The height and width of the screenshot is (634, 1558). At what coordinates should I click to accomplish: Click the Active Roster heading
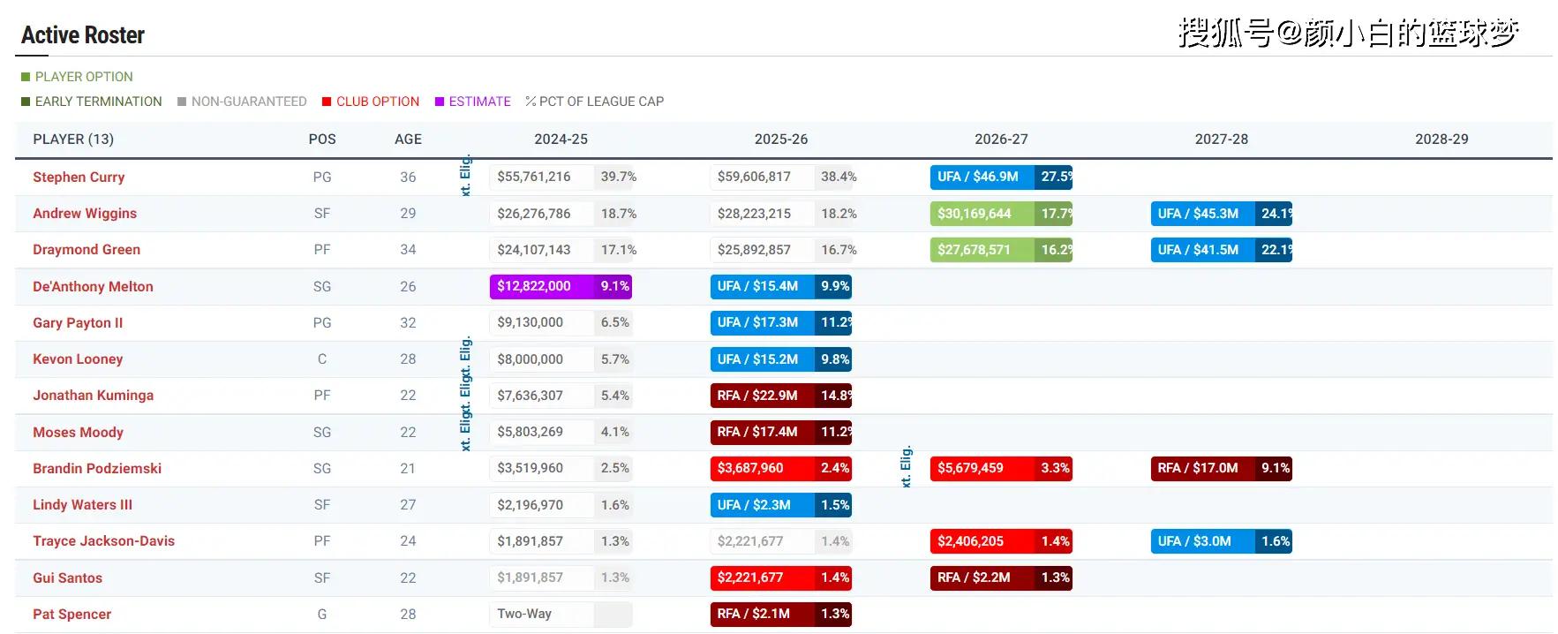tap(83, 35)
